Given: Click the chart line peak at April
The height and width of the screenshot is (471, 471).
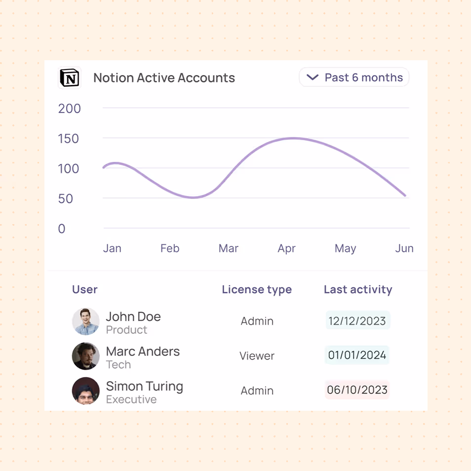Looking at the screenshot, I should coord(293,138).
